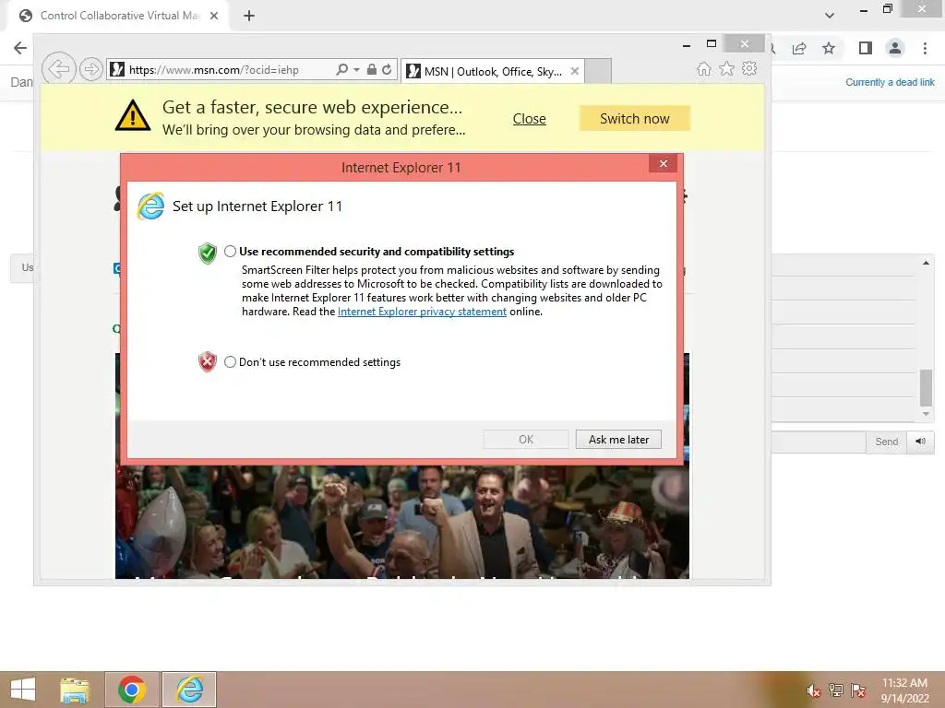This screenshot has width=945, height=708.
Task: Select Don't use recommended settings option
Action: pos(230,361)
